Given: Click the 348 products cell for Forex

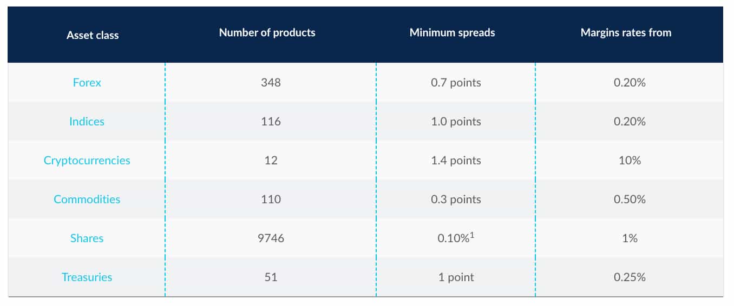Looking at the screenshot, I should point(271,83).
